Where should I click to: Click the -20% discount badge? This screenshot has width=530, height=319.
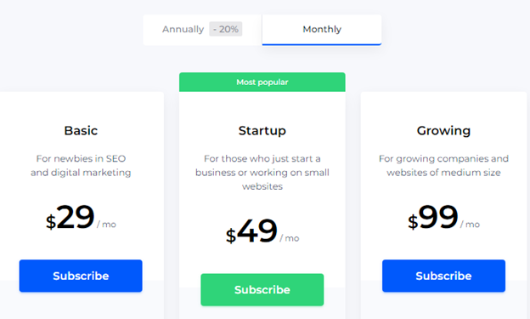coord(225,29)
